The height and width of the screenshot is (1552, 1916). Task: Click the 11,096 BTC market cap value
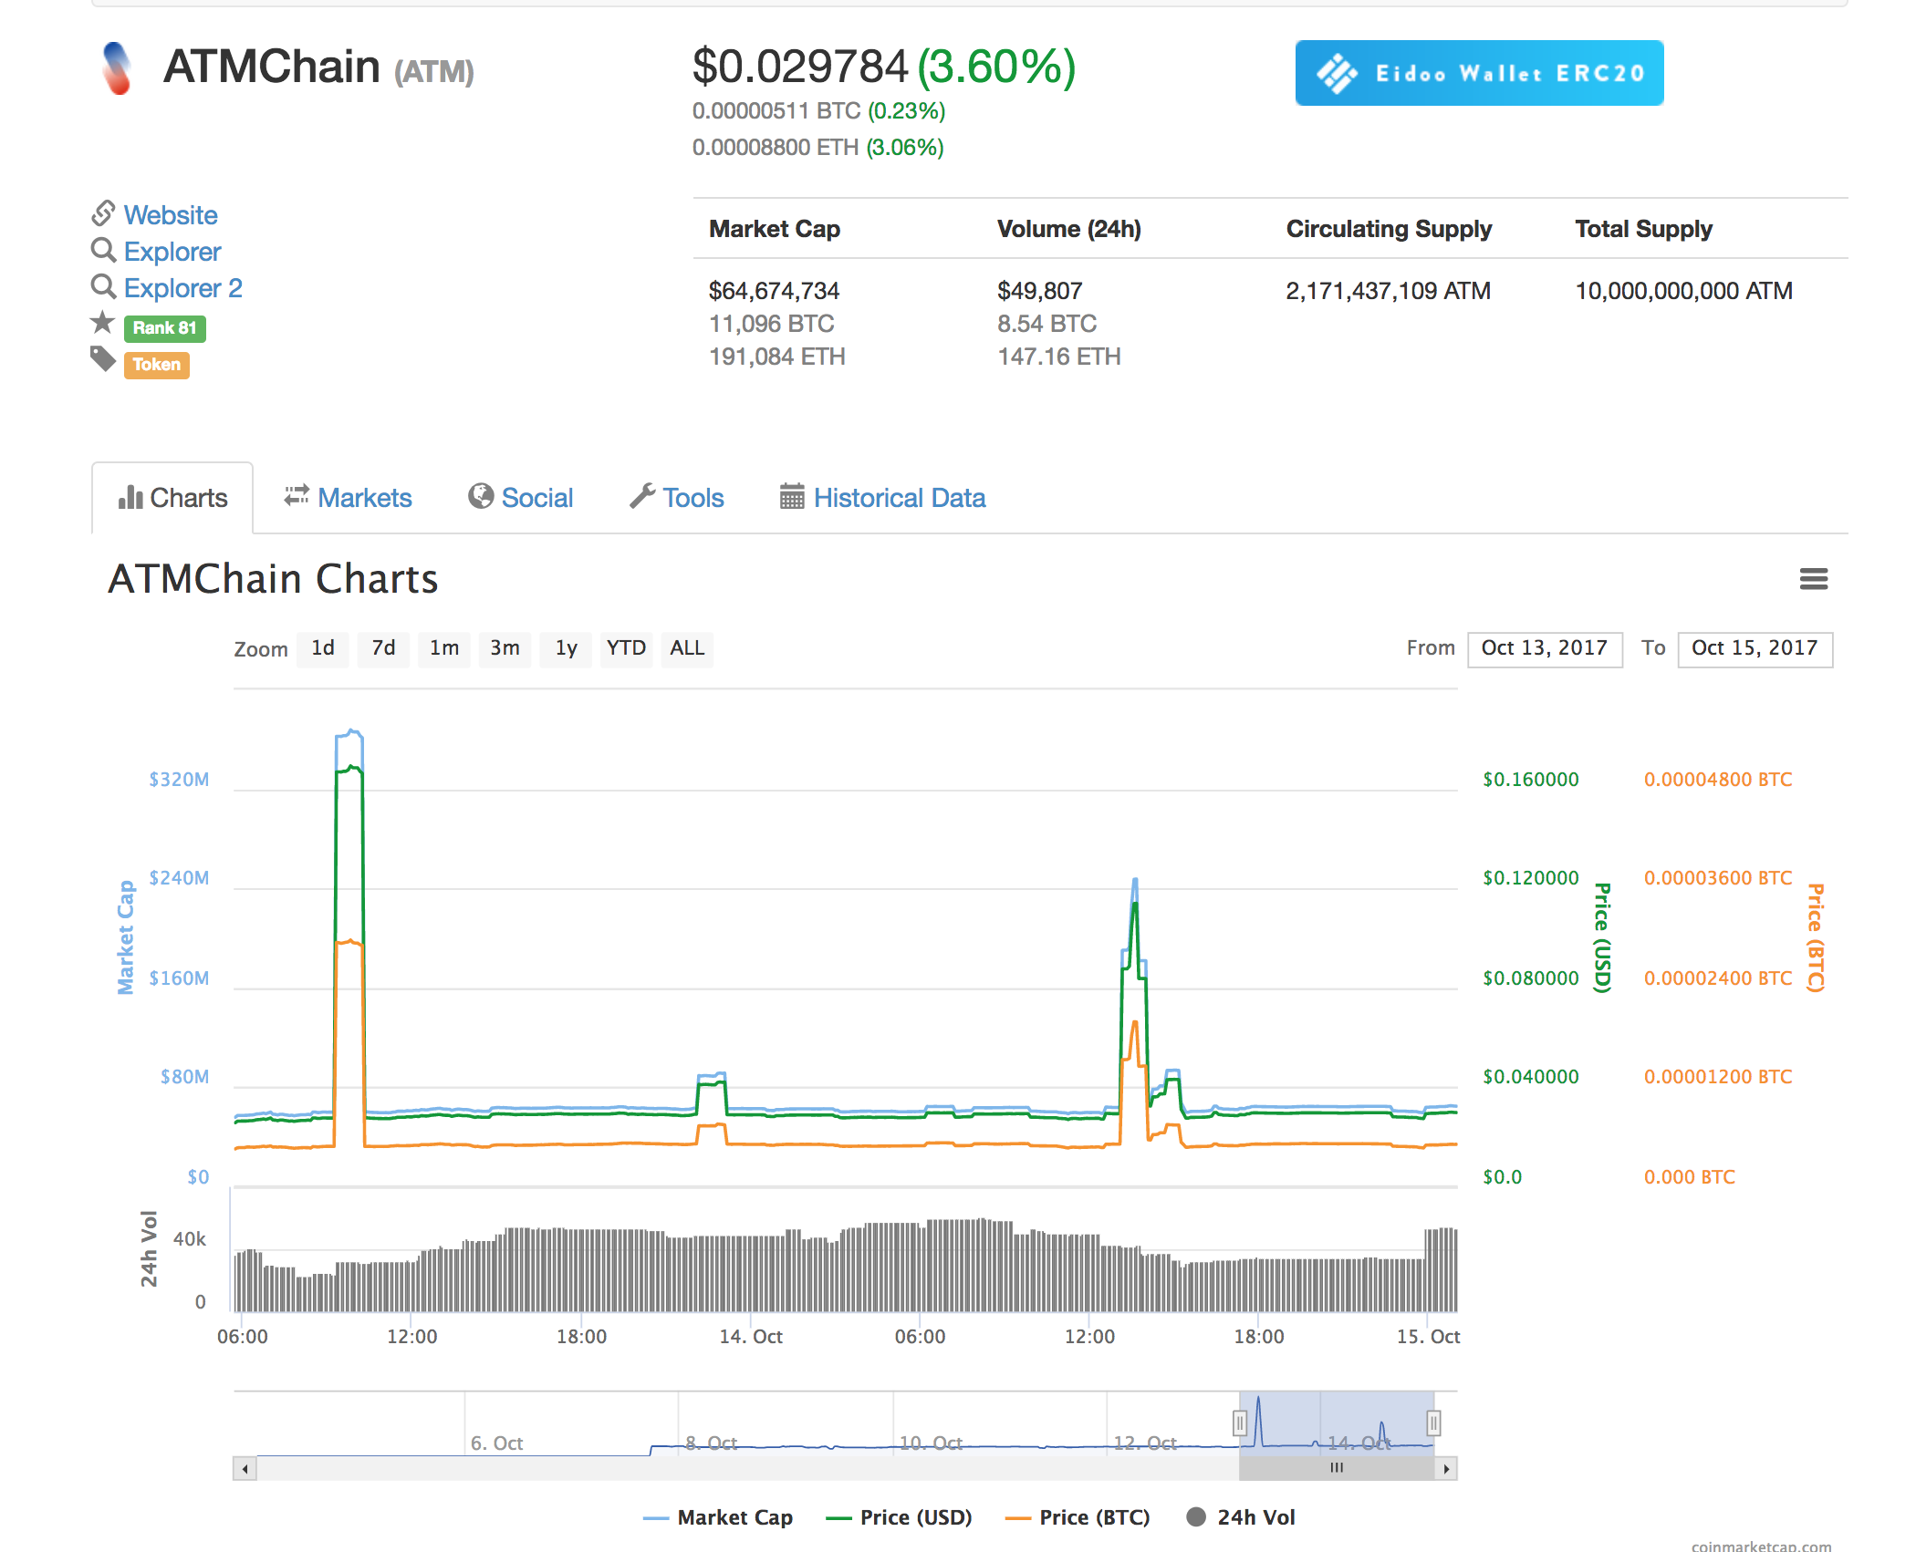[x=771, y=324]
